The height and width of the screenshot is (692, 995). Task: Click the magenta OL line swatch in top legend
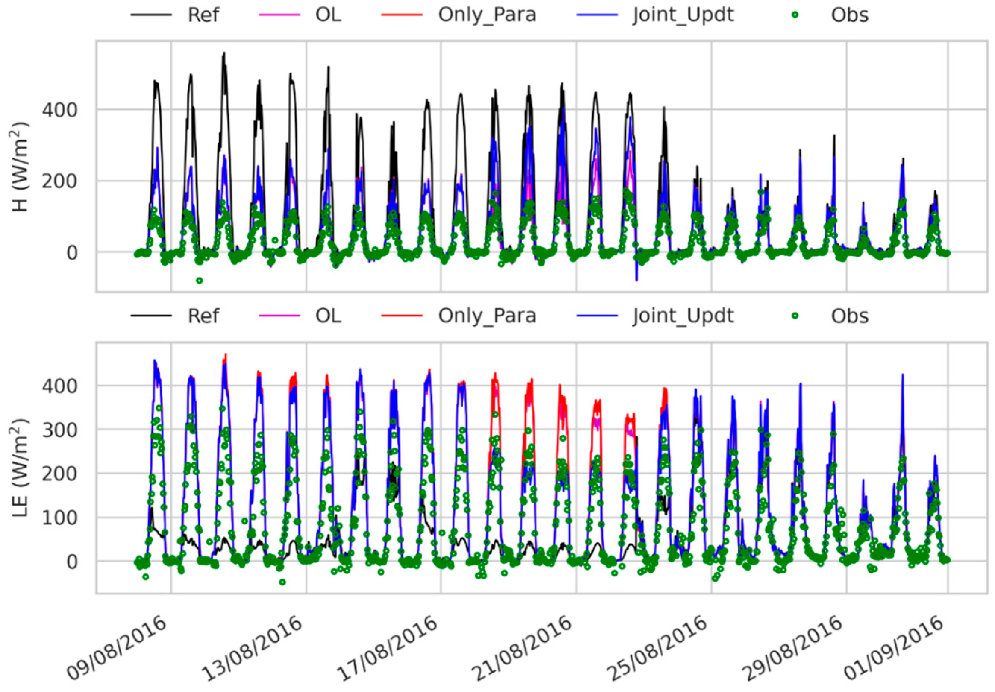279,15
